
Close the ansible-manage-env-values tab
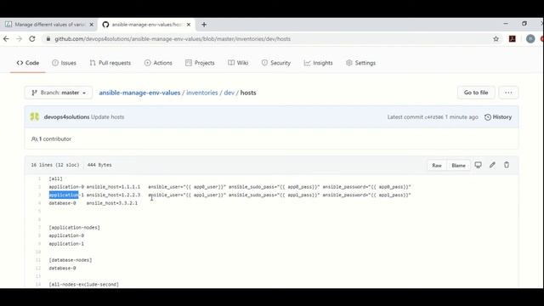click(189, 25)
